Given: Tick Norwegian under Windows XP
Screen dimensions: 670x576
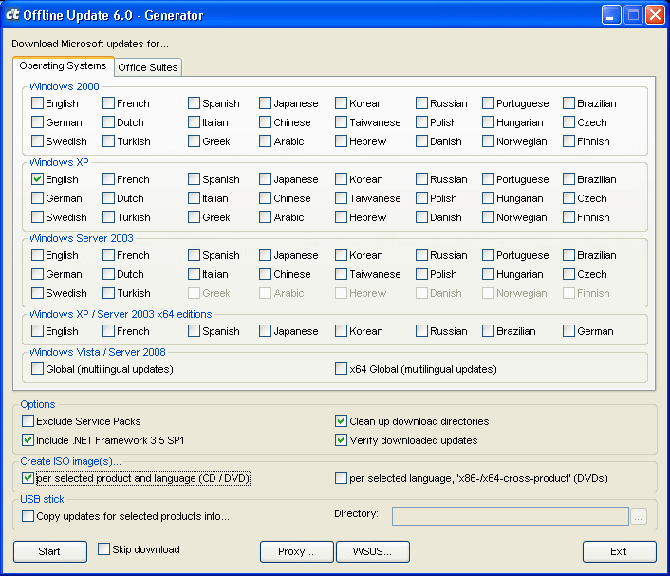Looking at the screenshot, I should point(488,217).
